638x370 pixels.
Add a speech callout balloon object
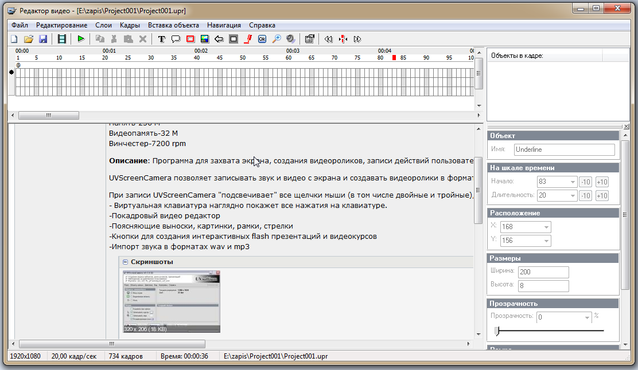click(176, 39)
